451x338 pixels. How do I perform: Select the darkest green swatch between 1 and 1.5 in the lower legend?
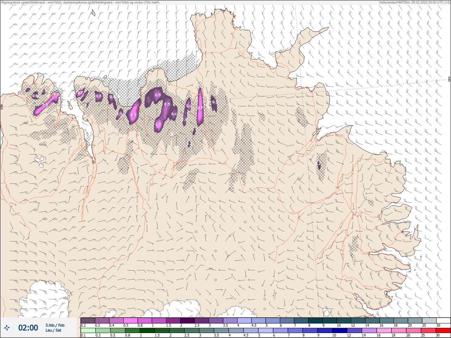click(147, 331)
